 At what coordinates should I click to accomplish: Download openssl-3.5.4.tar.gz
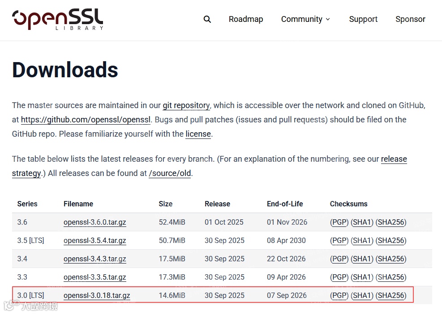tap(95, 241)
